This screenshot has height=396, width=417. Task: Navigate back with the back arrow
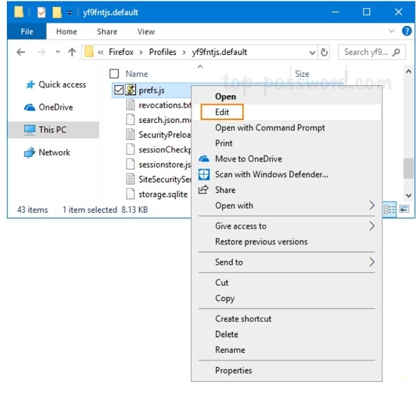[x=21, y=52]
